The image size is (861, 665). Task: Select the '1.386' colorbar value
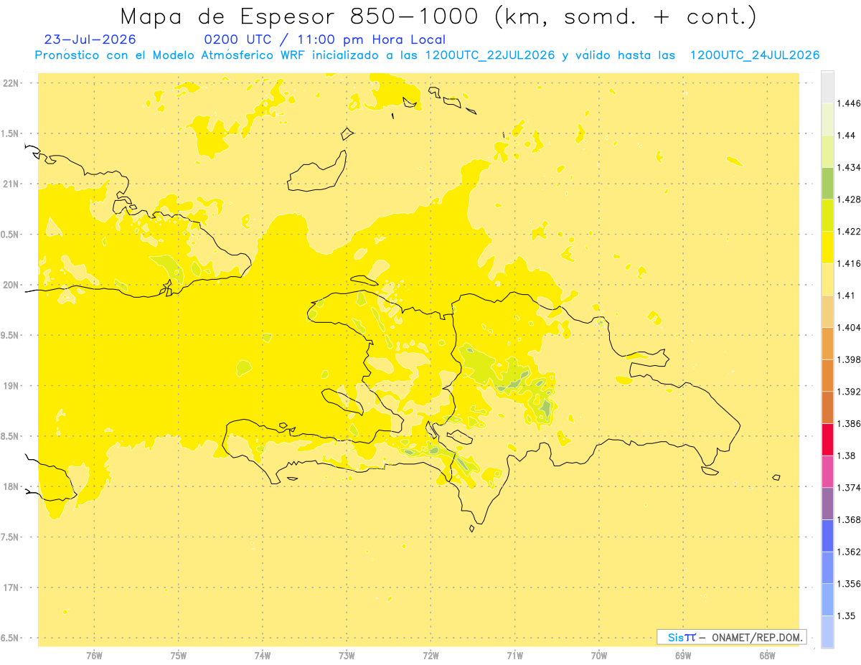click(849, 424)
